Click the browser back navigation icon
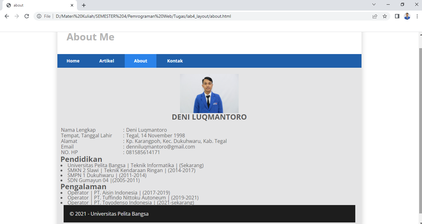This screenshot has height=224, width=422. coord(7,16)
